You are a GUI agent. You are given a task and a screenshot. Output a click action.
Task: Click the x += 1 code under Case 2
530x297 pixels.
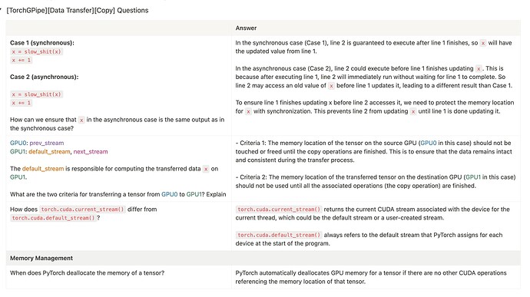[x=21, y=103]
